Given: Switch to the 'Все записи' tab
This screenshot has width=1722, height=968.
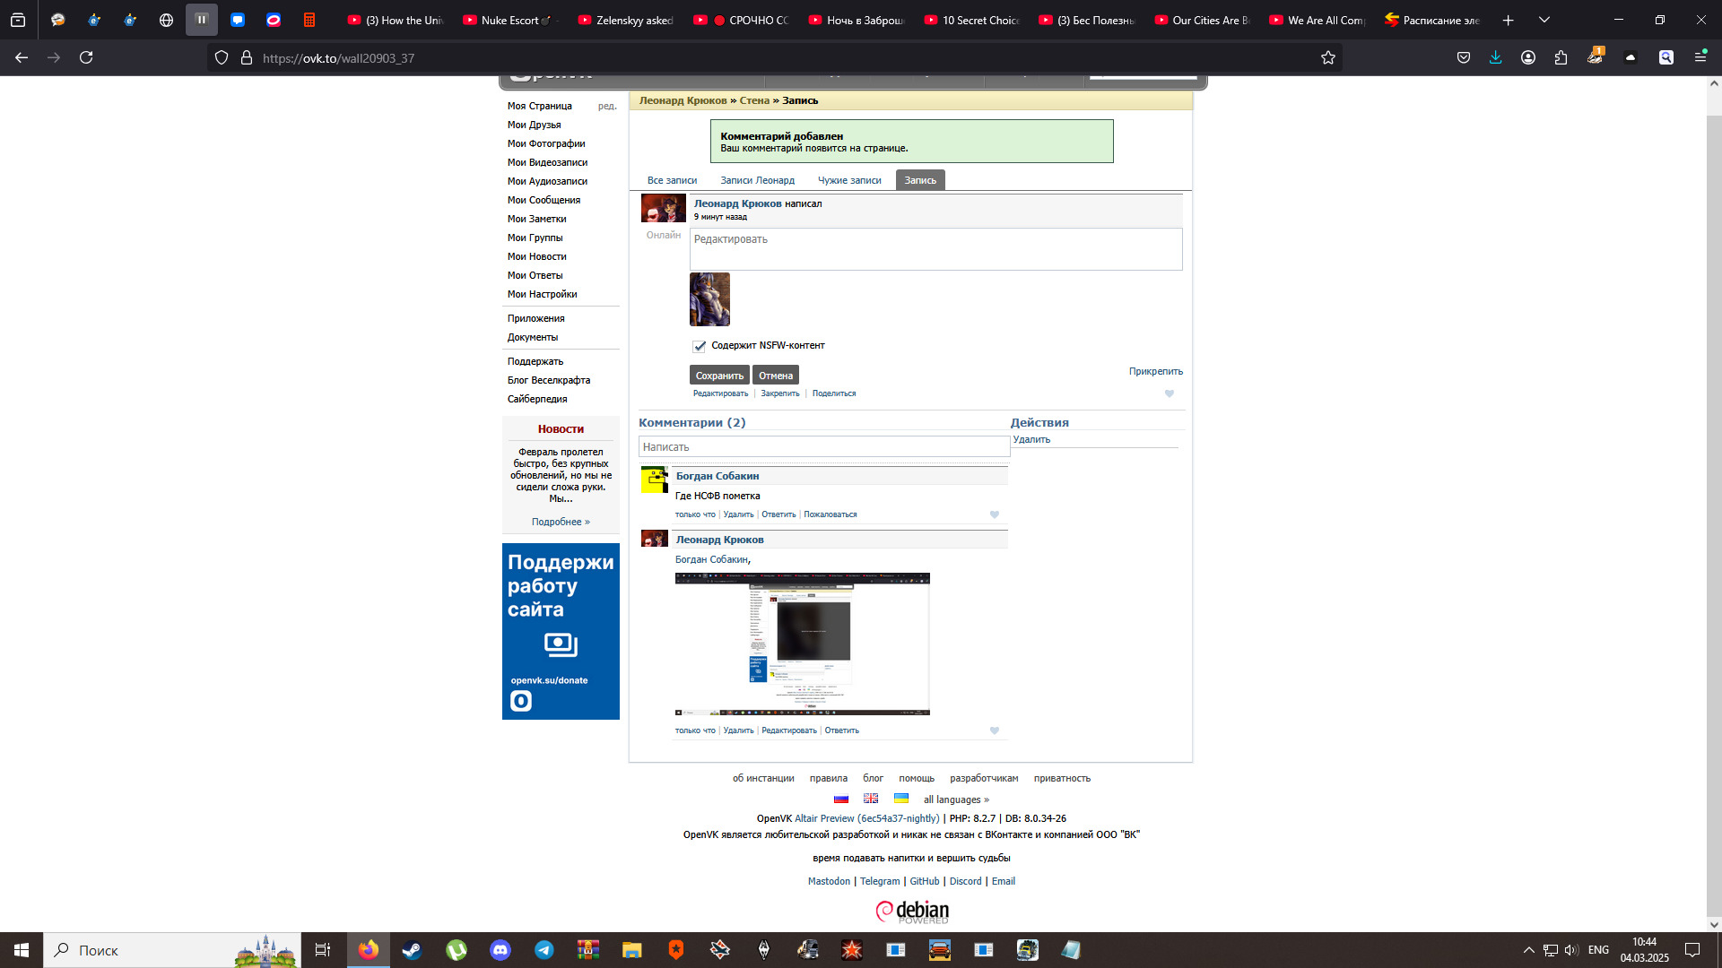Looking at the screenshot, I should pos(672,180).
